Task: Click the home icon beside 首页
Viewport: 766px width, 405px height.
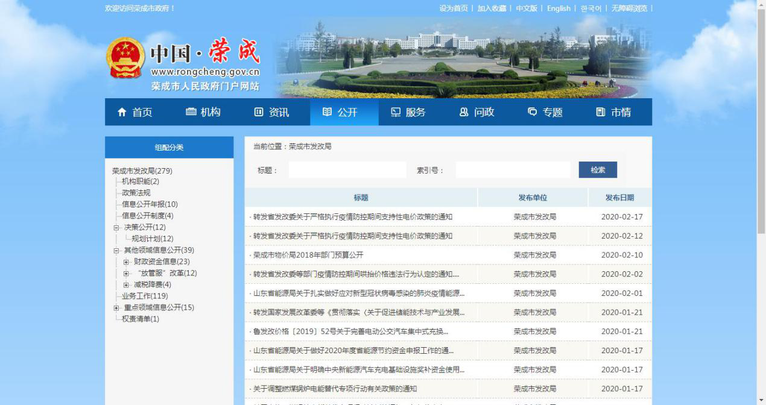Action: tap(122, 112)
